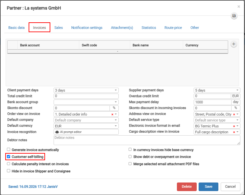Clear the BG Termic Plus selection
Image resolution: width=245 pixels, height=195 pixels.
click(x=234, y=126)
